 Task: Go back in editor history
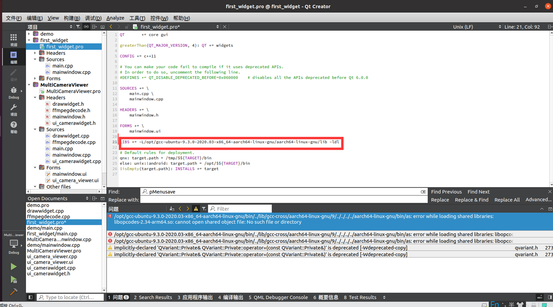coord(111,27)
